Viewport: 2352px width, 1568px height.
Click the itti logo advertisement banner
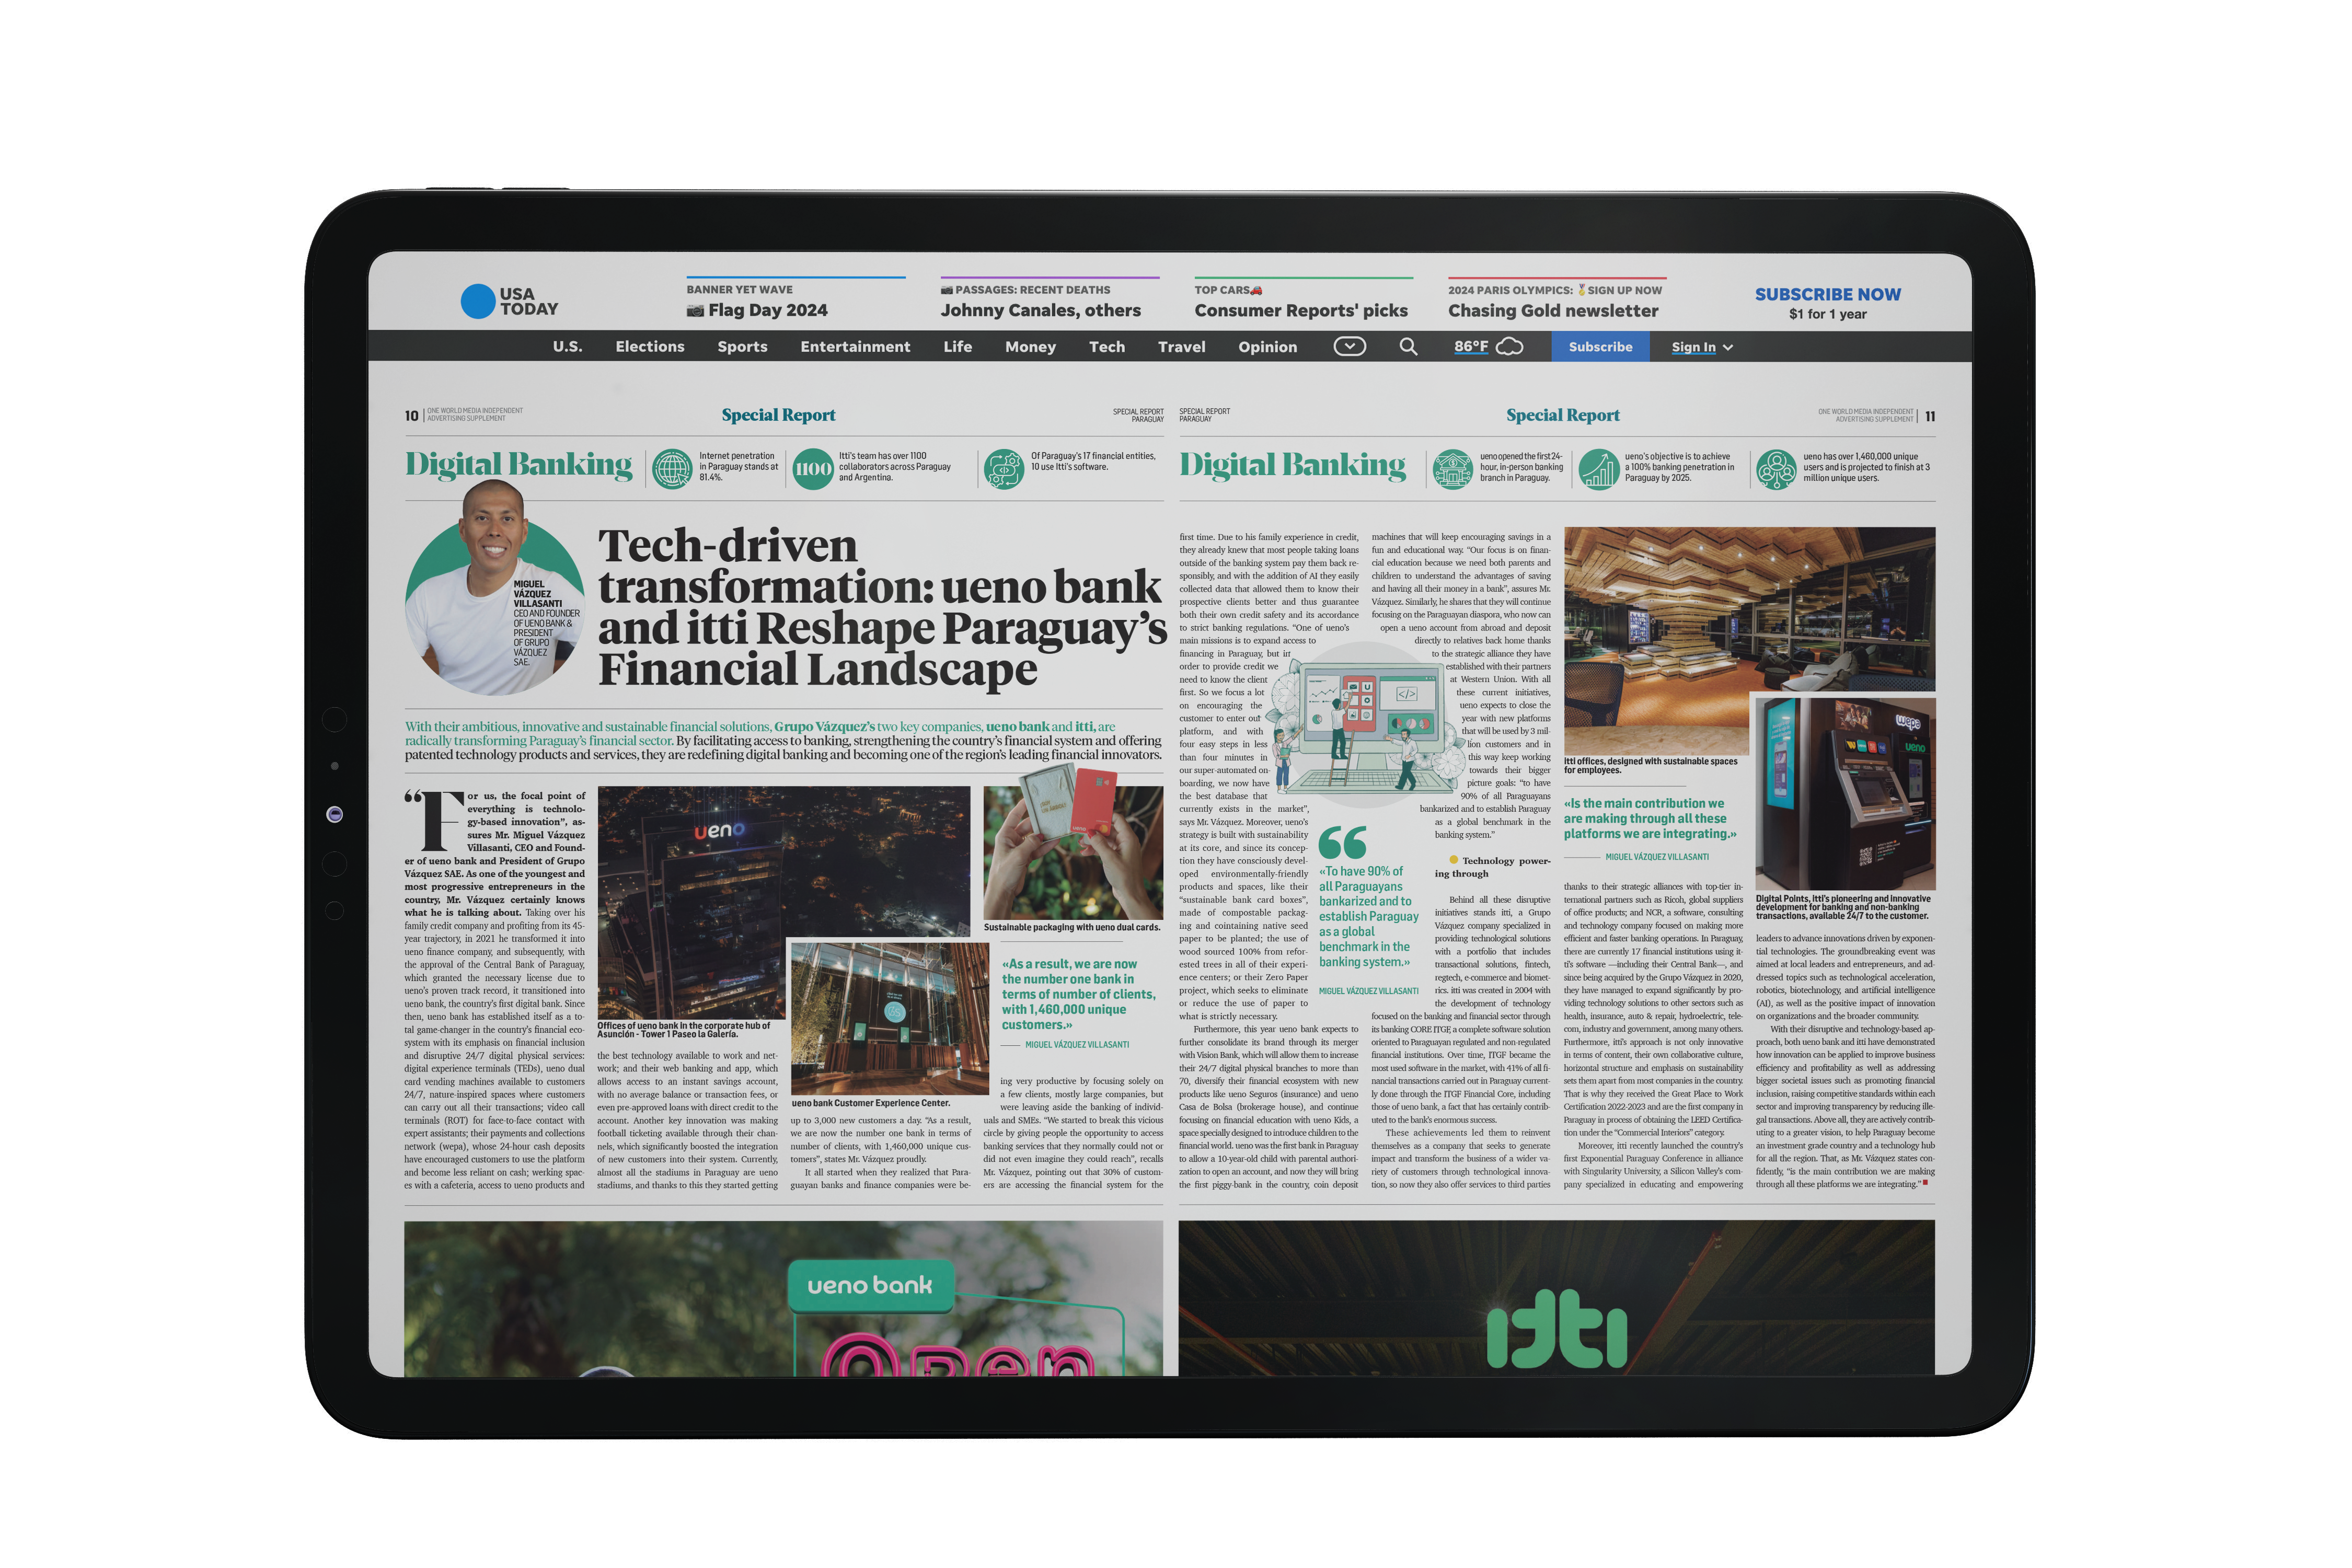coord(1556,1297)
